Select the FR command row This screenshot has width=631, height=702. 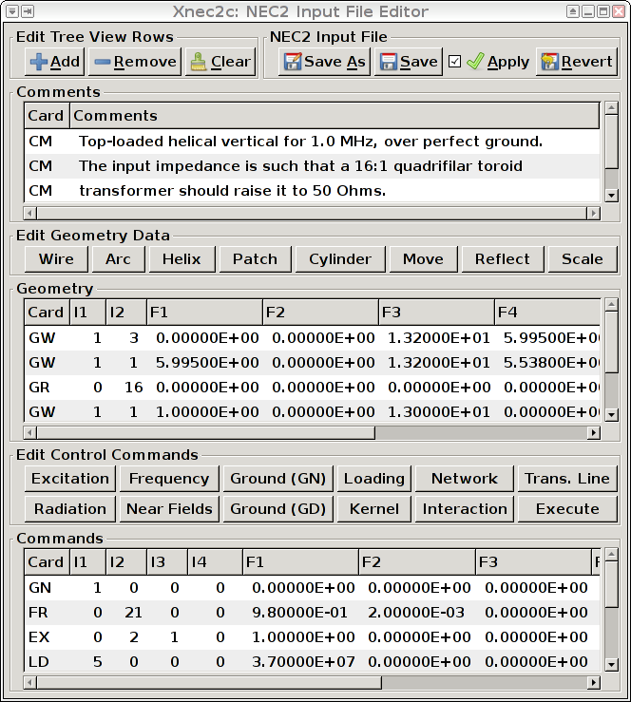click(312, 613)
